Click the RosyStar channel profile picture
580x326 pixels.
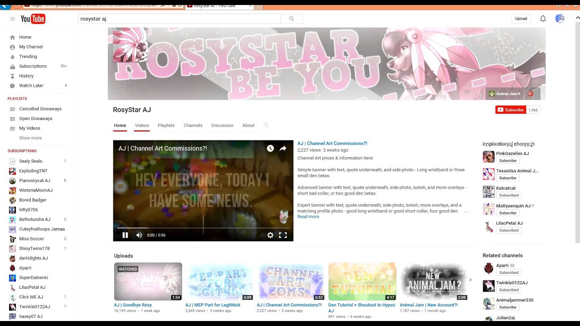click(130, 45)
